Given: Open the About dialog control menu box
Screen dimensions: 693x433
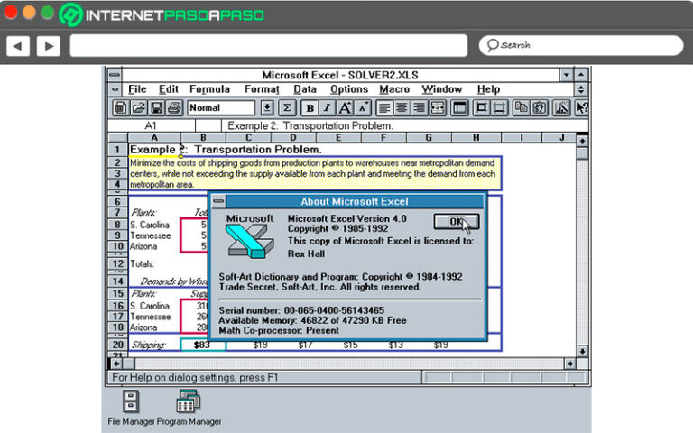Looking at the screenshot, I should [218, 201].
